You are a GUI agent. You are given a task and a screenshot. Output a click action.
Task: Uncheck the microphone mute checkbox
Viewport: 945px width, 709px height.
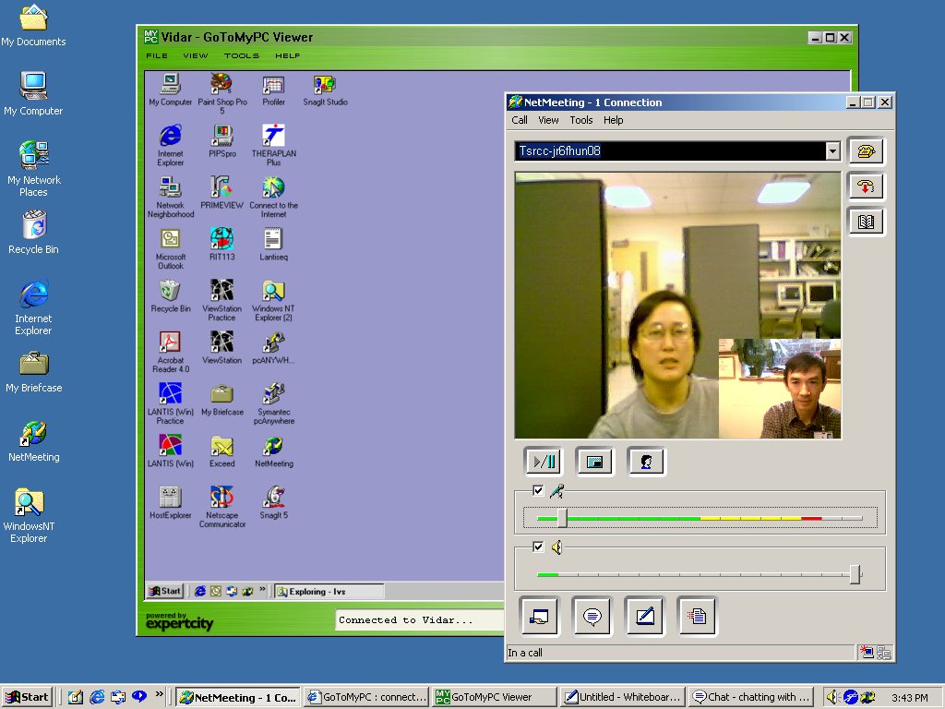pos(538,491)
